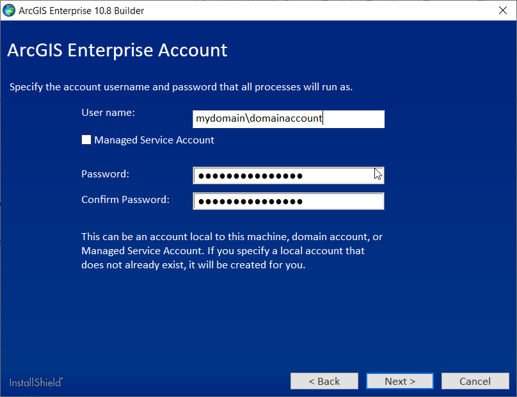Click the Confirm Password entry box
The height and width of the screenshot is (397, 517).
tap(288, 200)
